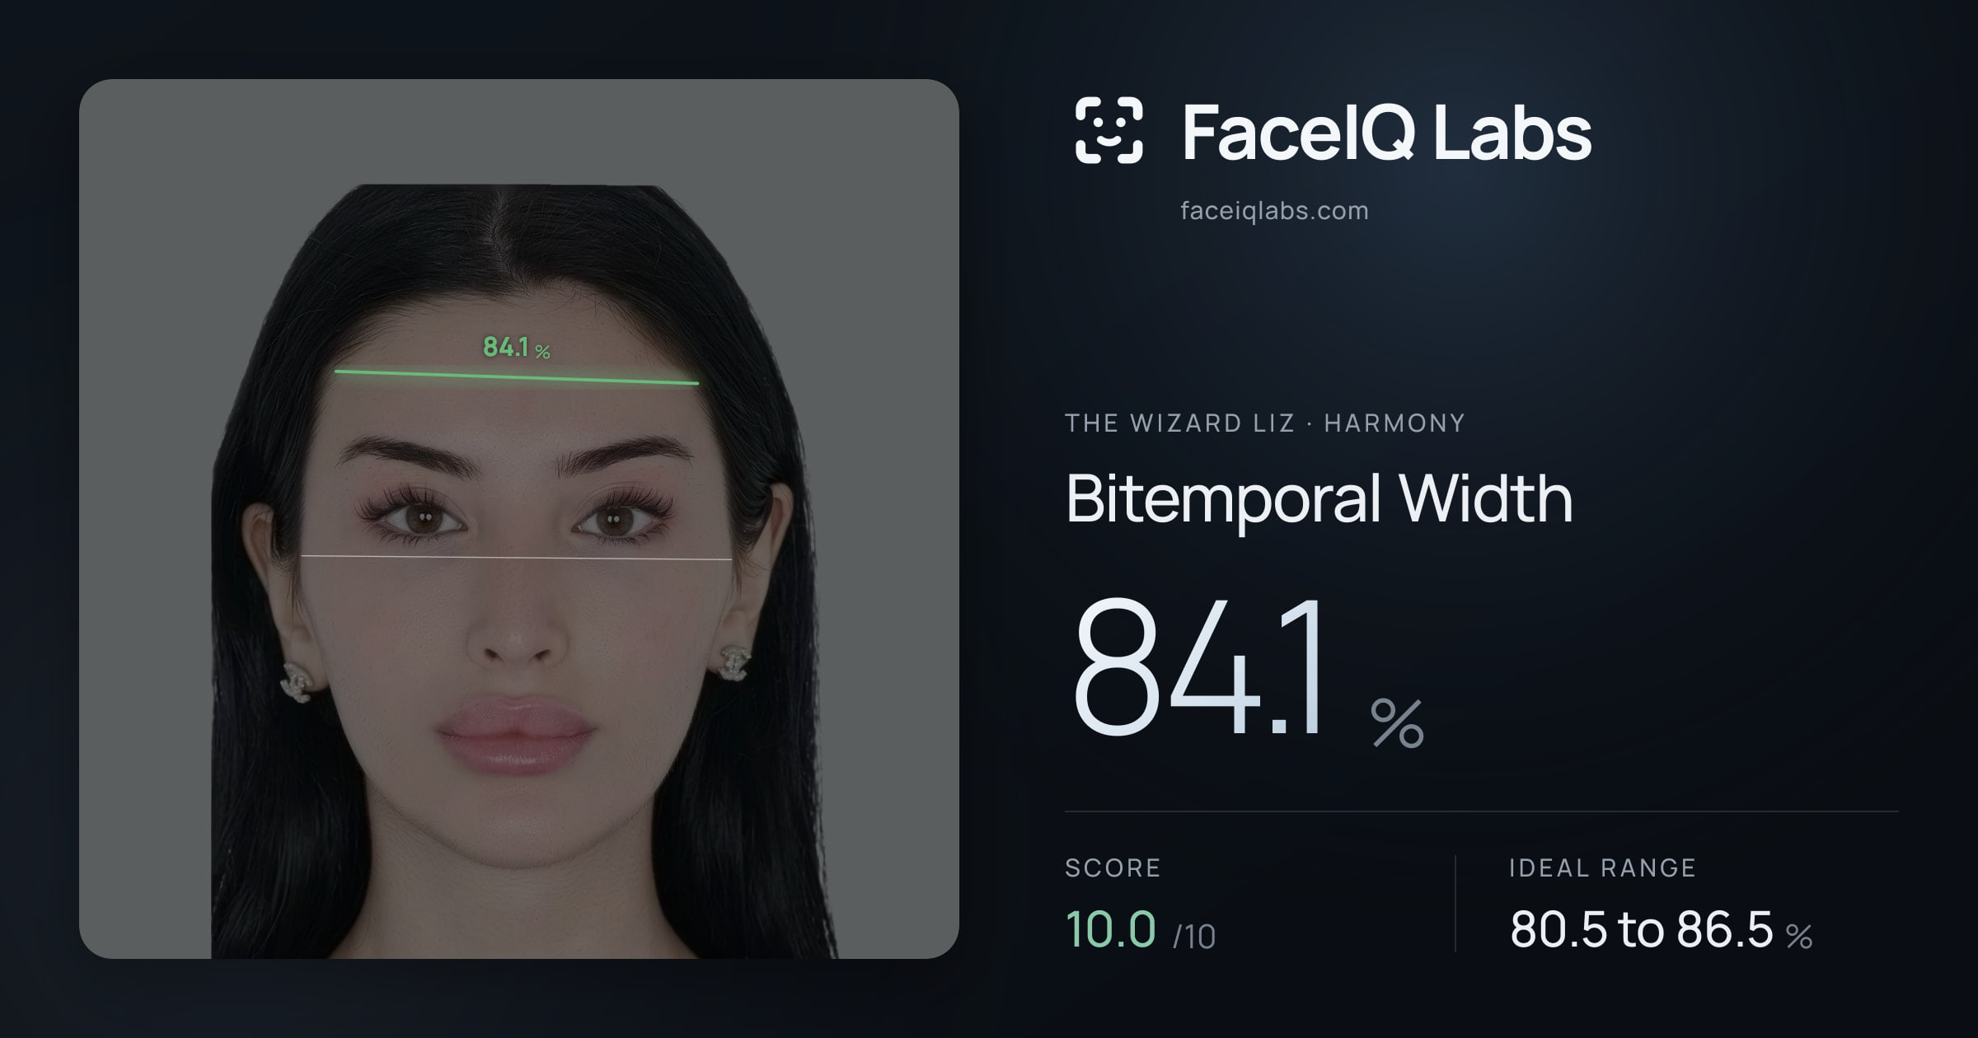Viewport: 1978px width, 1038px height.
Task: Open the faceiqlabs.com link
Action: 1274,211
